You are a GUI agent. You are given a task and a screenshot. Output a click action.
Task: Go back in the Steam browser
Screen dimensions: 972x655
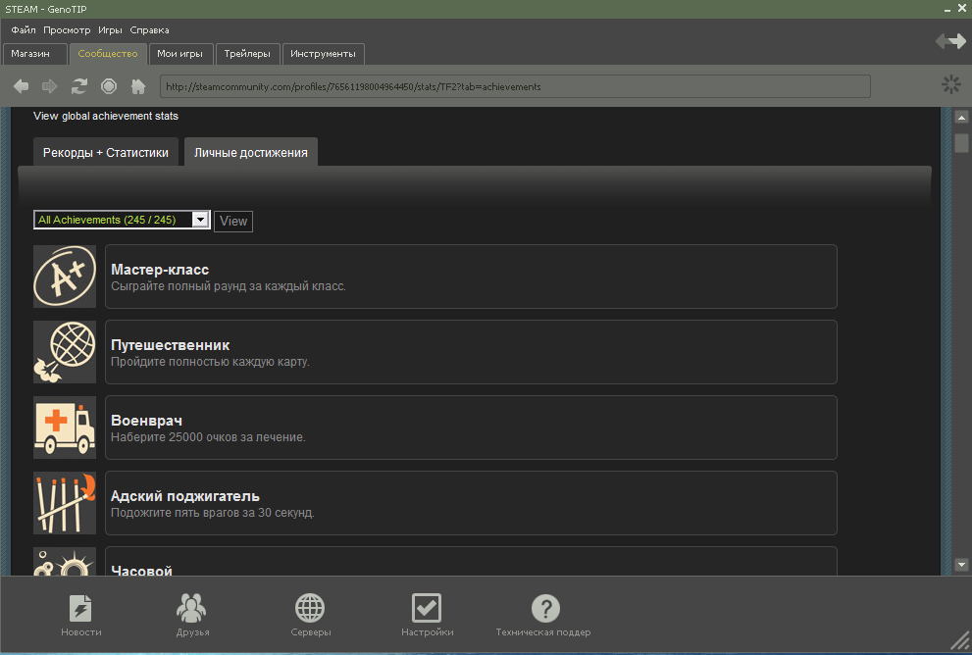point(21,86)
